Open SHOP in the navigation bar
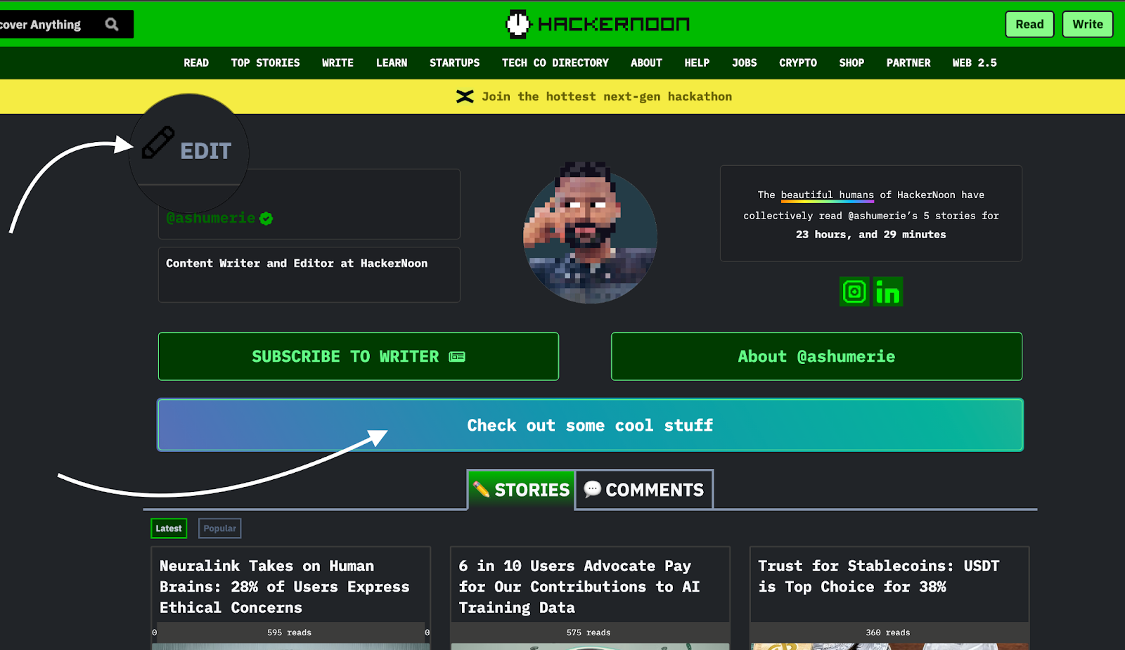This screenshot has width=1125, height=650. point(851,63)
